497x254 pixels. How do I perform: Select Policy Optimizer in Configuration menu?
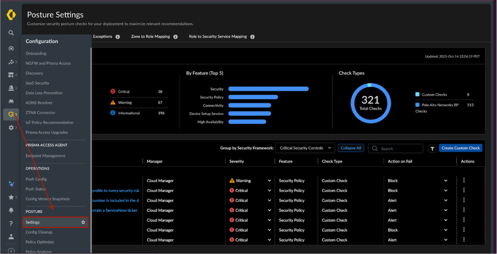click(x=40, y=242)
